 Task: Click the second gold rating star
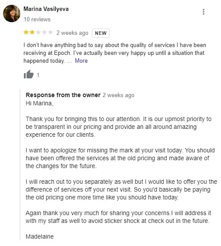coord(32,32)
